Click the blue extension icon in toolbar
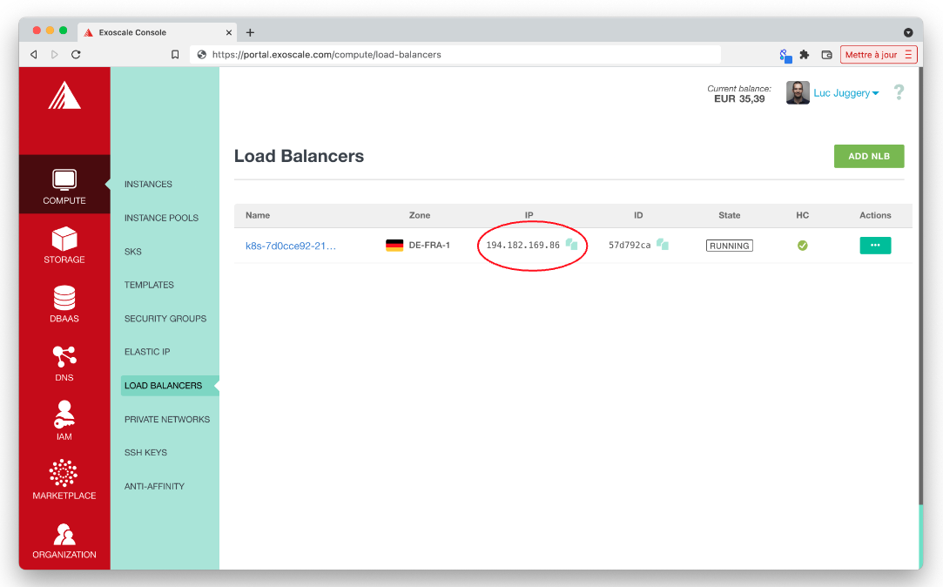Viewport: 943px width, 587px height. point(785,56)
